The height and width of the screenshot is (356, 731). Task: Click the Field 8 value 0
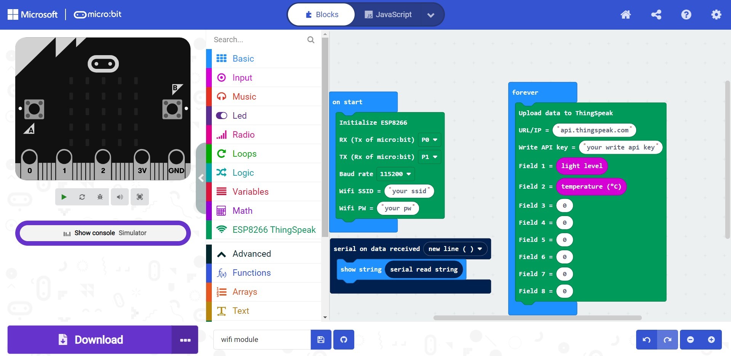coord(565,291)
